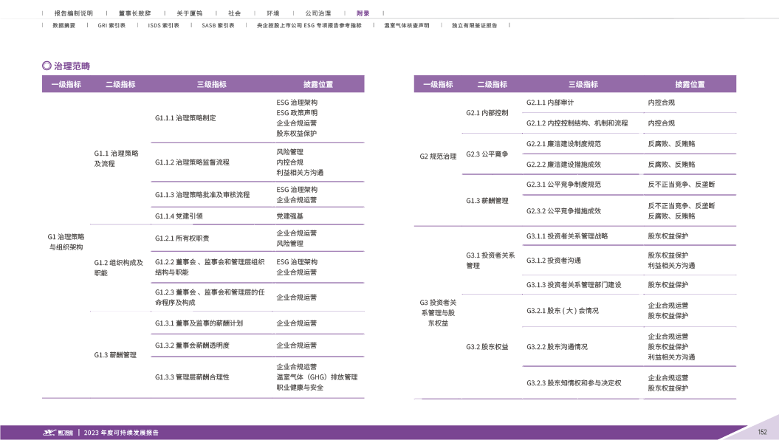Image resolution: width=779 pixels, height=440 pixels.
Task: Open the 报告编制说明 navigation tab
Action: tap(74, 13)
